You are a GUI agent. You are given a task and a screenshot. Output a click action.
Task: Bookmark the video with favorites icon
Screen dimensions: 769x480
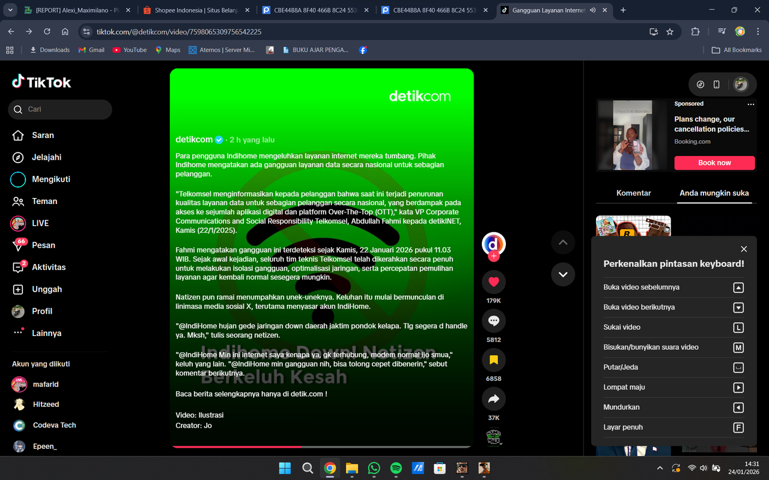[494, 360]
